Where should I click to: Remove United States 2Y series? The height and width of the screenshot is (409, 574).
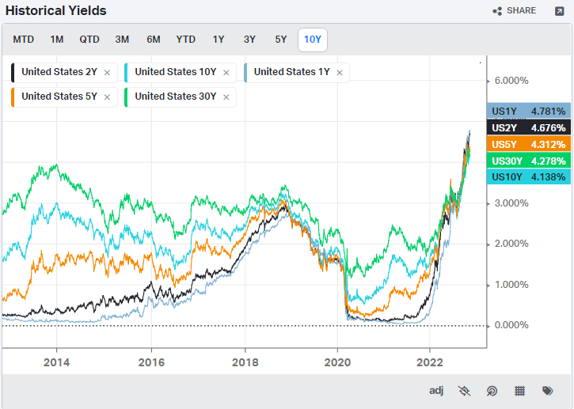click(107, 73)
